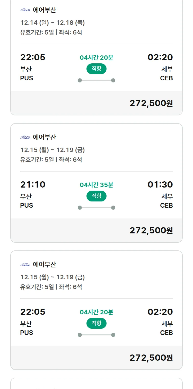Click the 04시간 35분 flight duration
The image size is (193, 389).
(96, 185)
